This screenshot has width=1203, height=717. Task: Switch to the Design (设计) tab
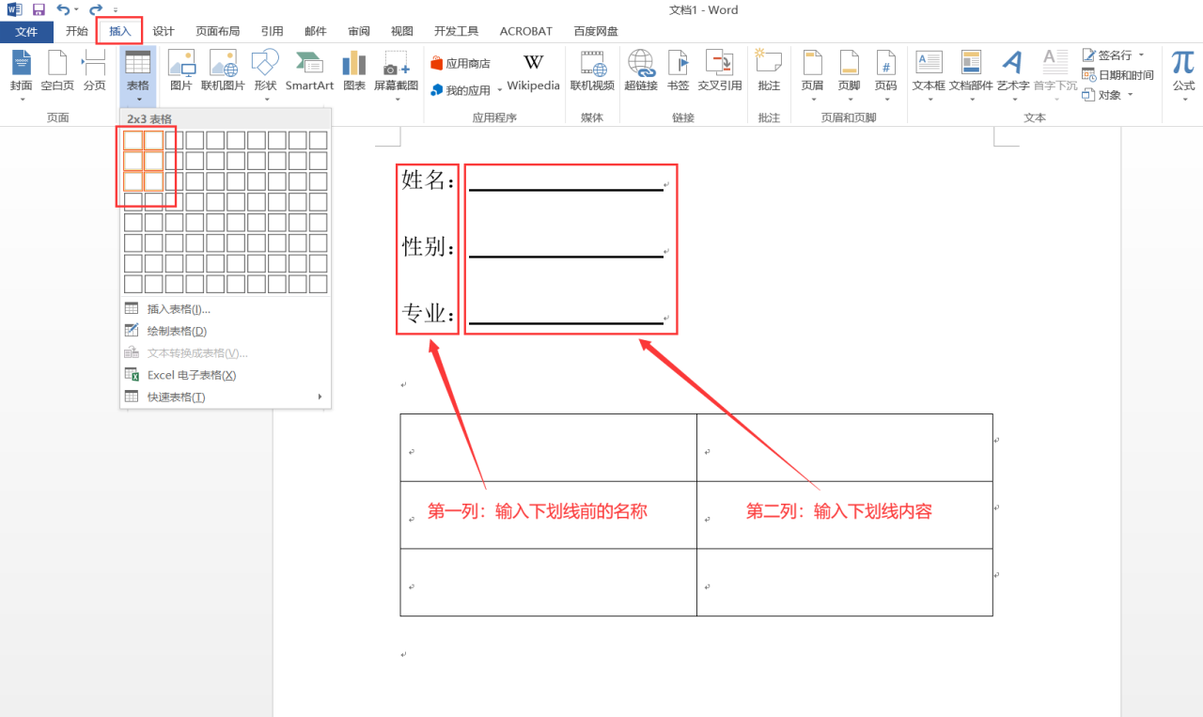164,32
